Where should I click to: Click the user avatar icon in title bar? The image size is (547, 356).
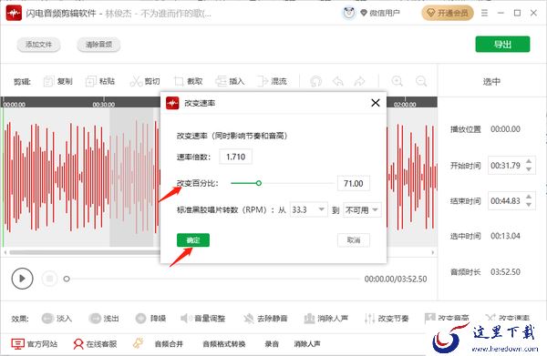pyautogui.click(x=348, y=14)
